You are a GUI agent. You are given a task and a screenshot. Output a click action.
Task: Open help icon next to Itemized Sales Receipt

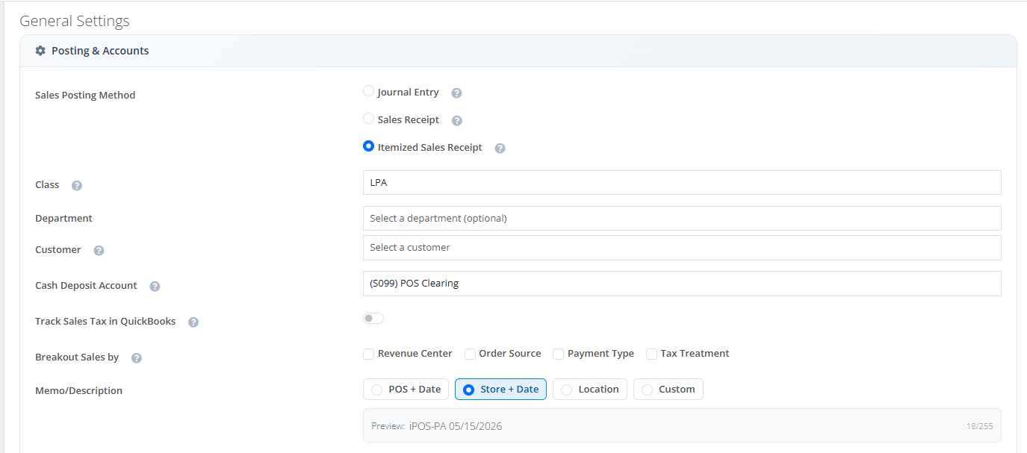[500, 149]
